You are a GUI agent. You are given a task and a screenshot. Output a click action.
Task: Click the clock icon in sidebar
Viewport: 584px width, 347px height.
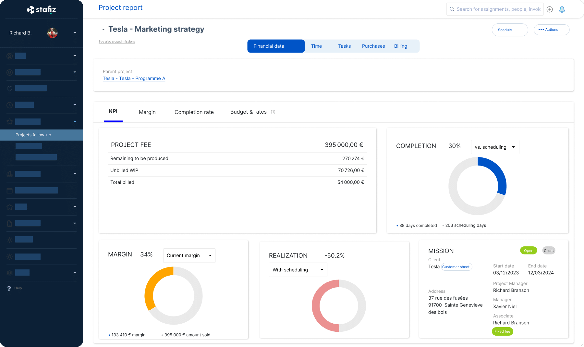point(10,105)
